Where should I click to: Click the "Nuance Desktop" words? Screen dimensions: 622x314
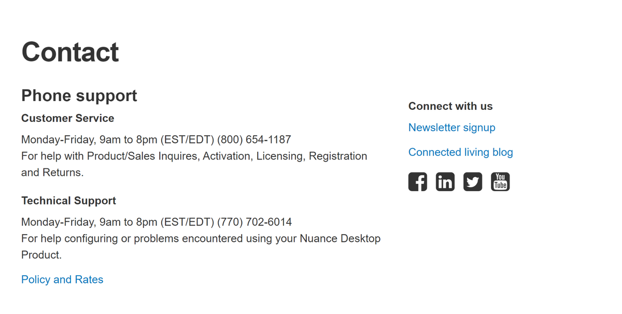point(341,238)
